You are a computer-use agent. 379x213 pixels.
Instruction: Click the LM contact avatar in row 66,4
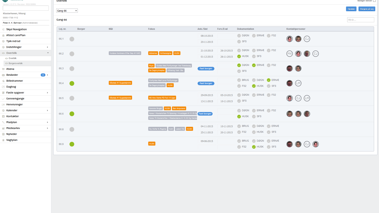point(298,83)
